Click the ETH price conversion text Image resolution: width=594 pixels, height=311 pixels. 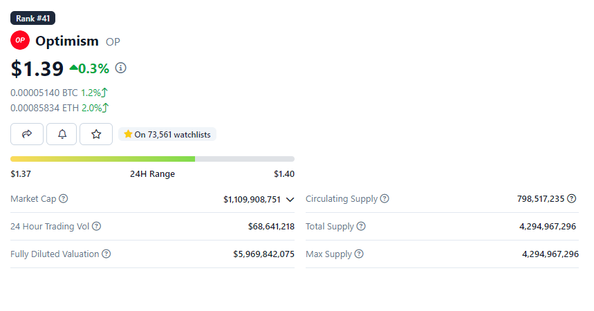(44, 108)
